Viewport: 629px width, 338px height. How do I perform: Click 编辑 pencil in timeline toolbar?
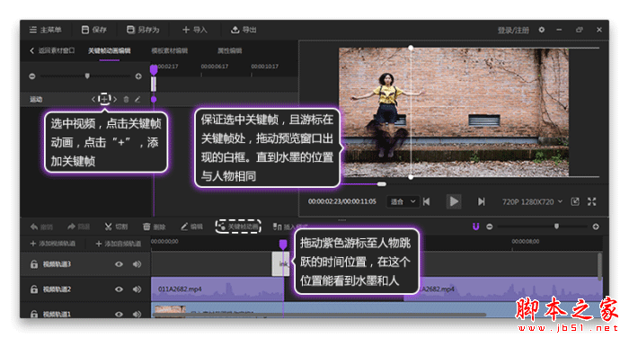tap(191, 227)
